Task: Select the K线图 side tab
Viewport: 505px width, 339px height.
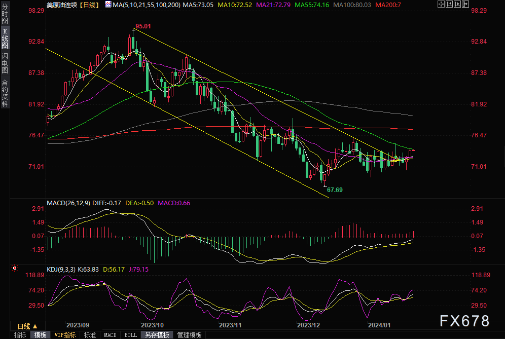Action: [x=5, y=39]
